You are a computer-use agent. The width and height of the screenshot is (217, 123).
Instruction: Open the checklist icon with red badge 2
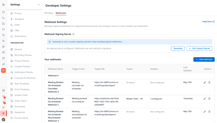(4, 96)
